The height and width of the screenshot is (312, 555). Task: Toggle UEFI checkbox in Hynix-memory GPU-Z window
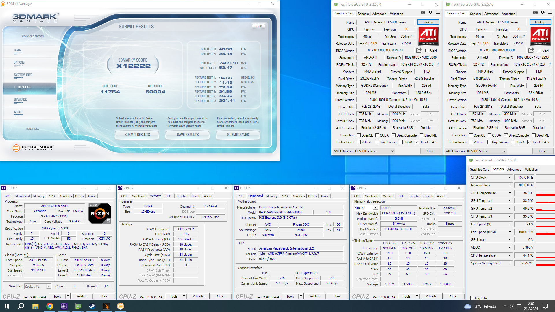coord(539,51)
